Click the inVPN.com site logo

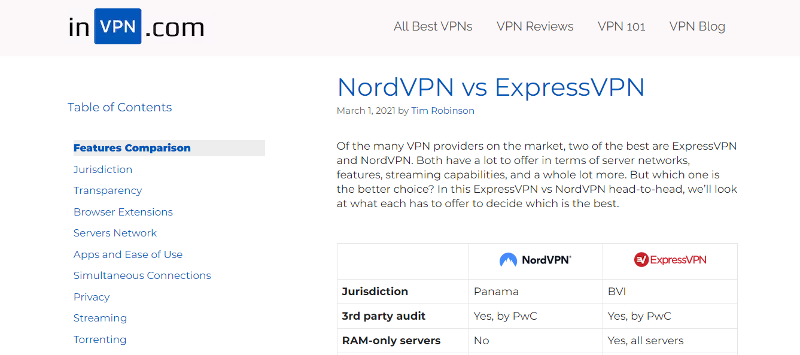[136, 27]
